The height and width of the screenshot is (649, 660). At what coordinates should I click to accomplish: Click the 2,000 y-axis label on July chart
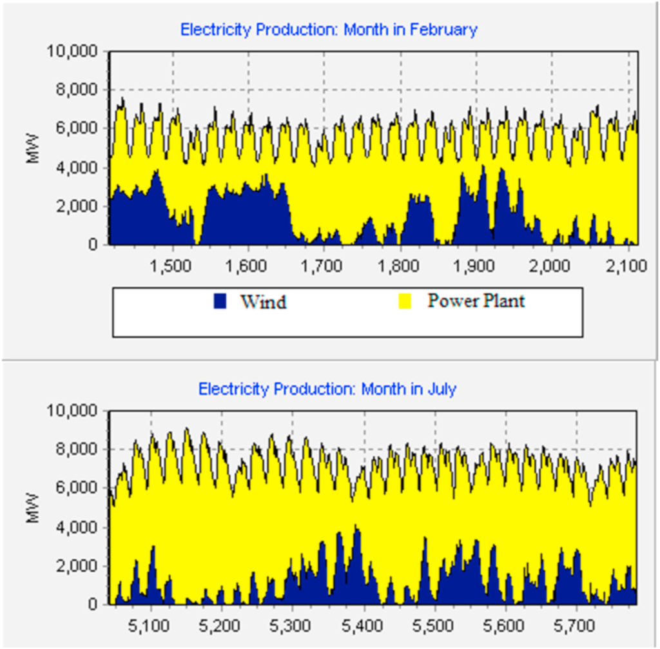[x=76, y=567]
